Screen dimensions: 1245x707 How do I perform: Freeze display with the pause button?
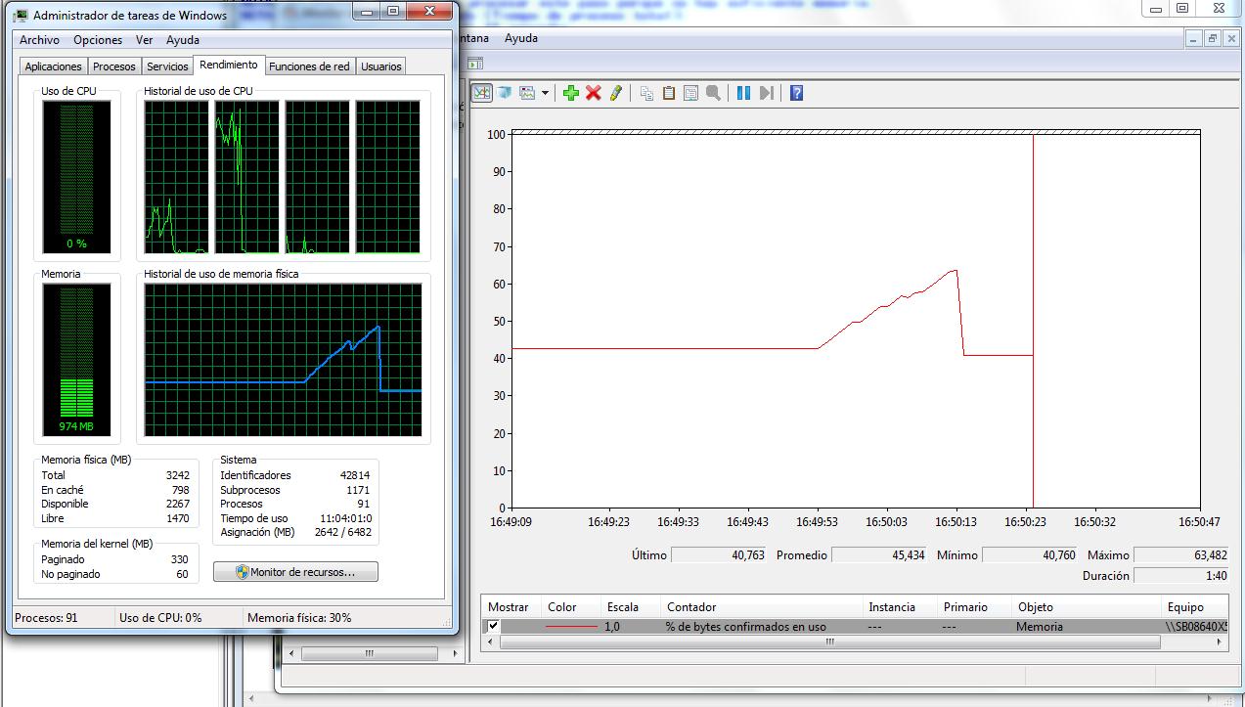coord(743,93)
